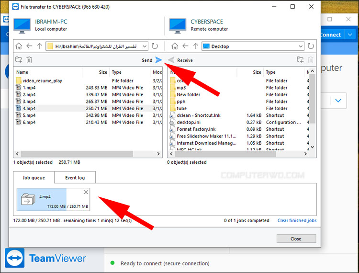
Task: Expand blue chevron in TeamViewer main window
Action: point(338,101)
